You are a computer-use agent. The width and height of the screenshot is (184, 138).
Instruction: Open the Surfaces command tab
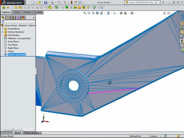click(27, 12)
